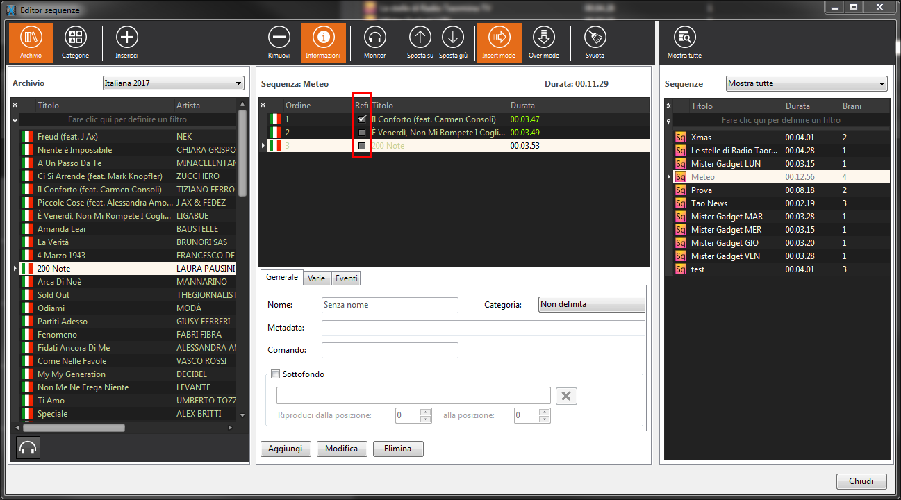The height and width of the screenshot is (500, 901).
Task: Click the Comando input field
Action: pos(390,350)
